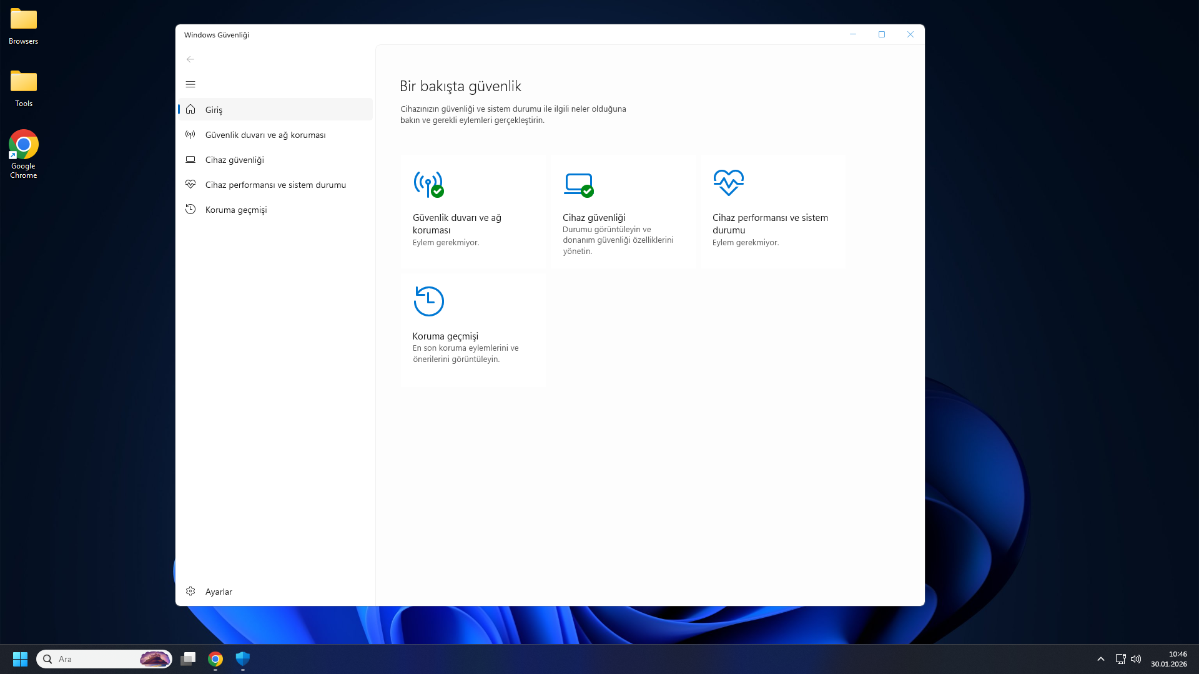Launch Chrome from the taskbar
The height and width of the screenshot is (674, 1199).
click(x=215, y=659)
